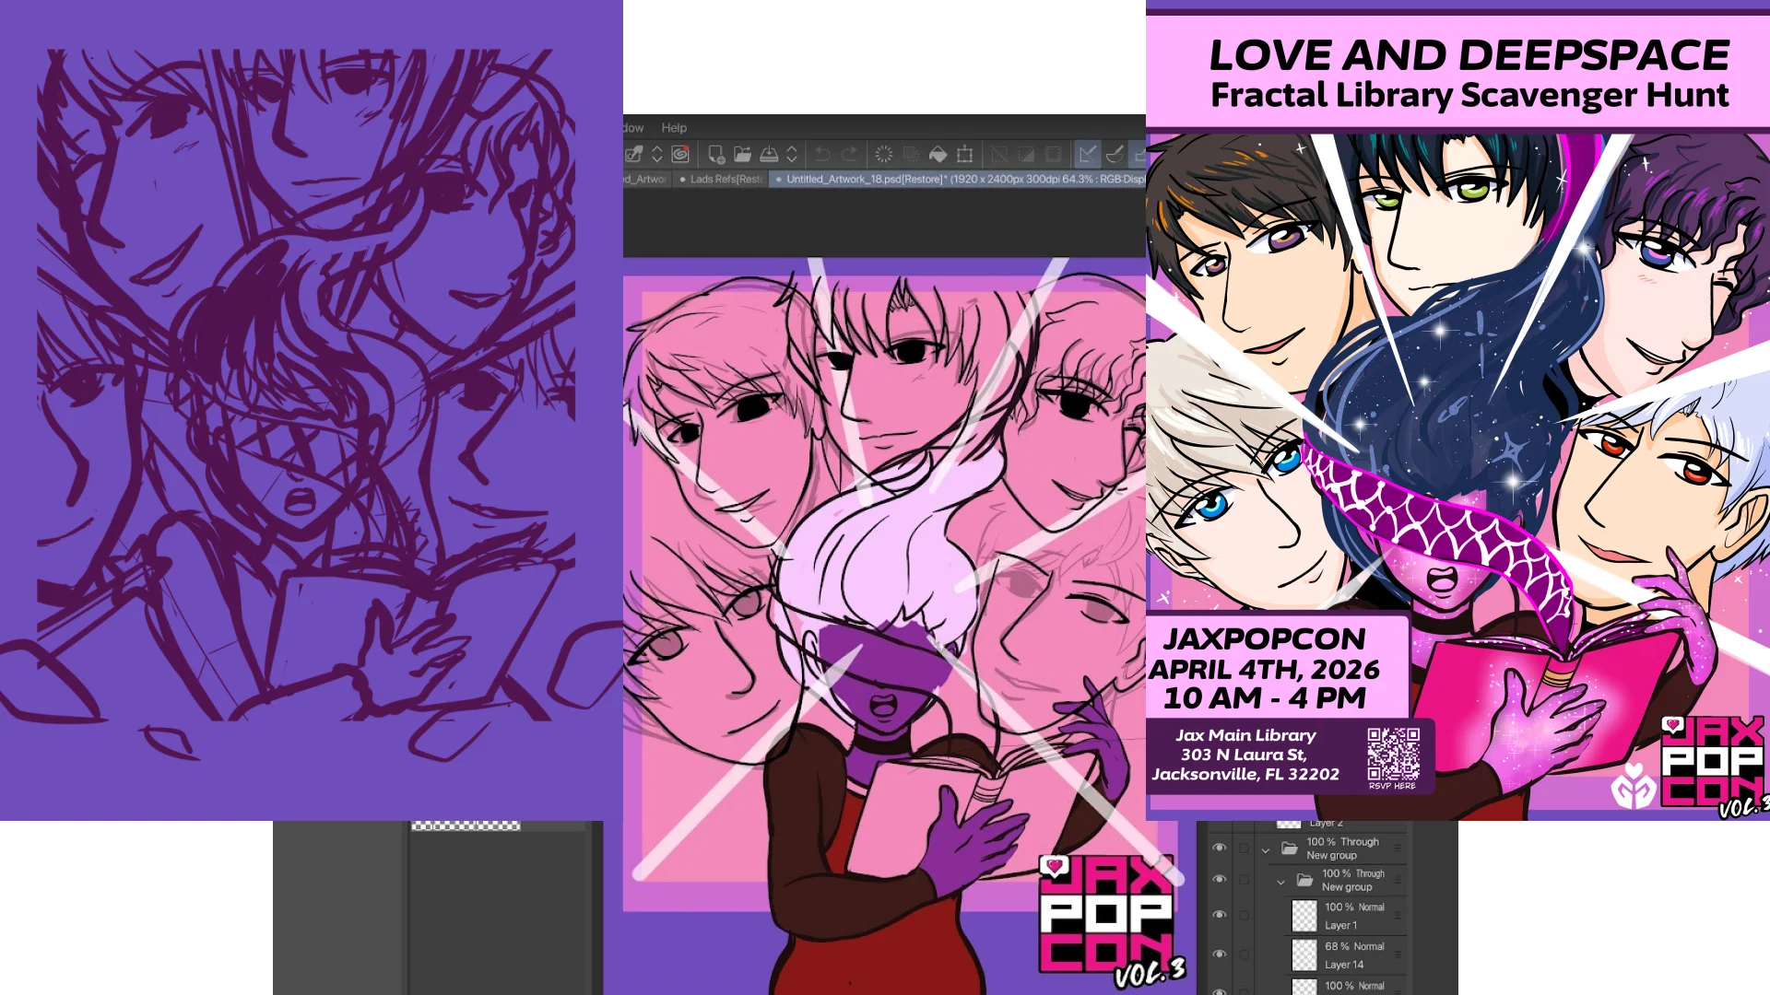Hide Layer 1 with its eye icon
1770x995 pixels.
(x=1219, y=915)
